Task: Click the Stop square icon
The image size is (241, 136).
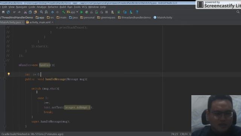Action: point(106,12)
